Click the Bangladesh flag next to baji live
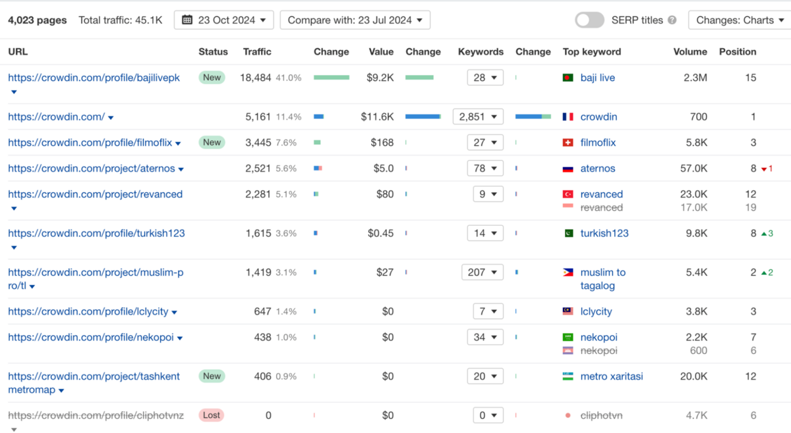 (x=568, y=78)
